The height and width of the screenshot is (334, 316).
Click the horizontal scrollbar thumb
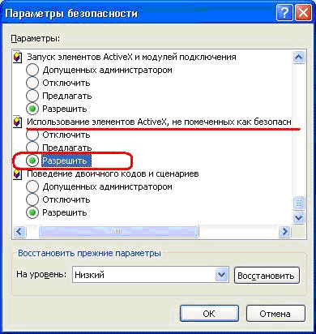click(119, 231)
